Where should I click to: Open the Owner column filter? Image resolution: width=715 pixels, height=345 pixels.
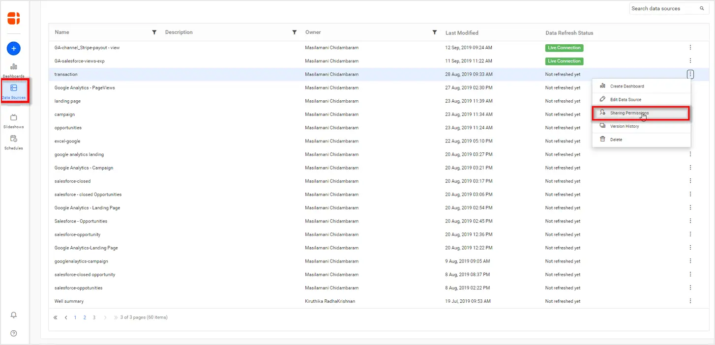[x=435, y=32]
